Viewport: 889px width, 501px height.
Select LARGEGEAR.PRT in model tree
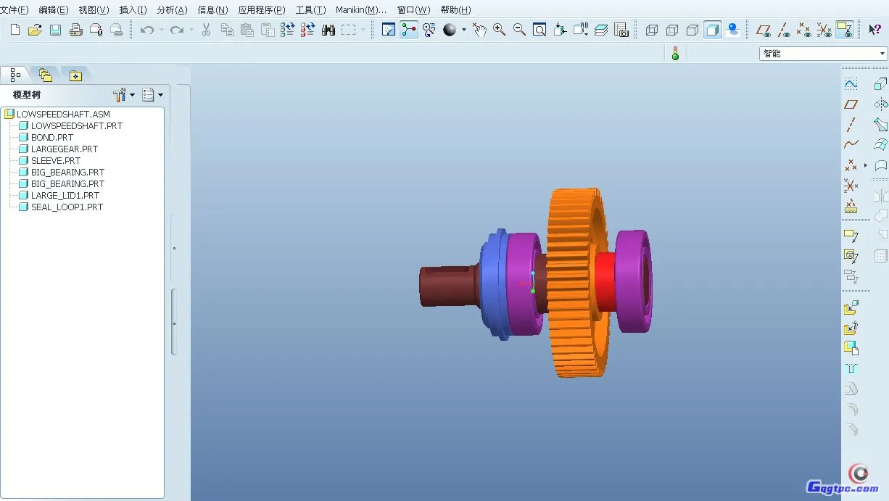click(64, 149)
